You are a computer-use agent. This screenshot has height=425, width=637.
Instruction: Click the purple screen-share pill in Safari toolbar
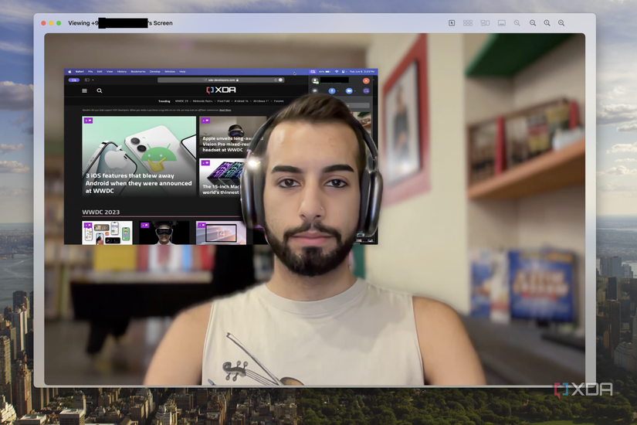pyautogui.click(x=74, y=80)
